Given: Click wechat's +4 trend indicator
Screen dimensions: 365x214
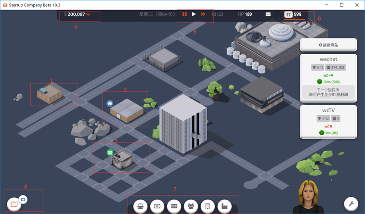Looking at the screenshot, I should pyautogui.click(x=328, y=75).
